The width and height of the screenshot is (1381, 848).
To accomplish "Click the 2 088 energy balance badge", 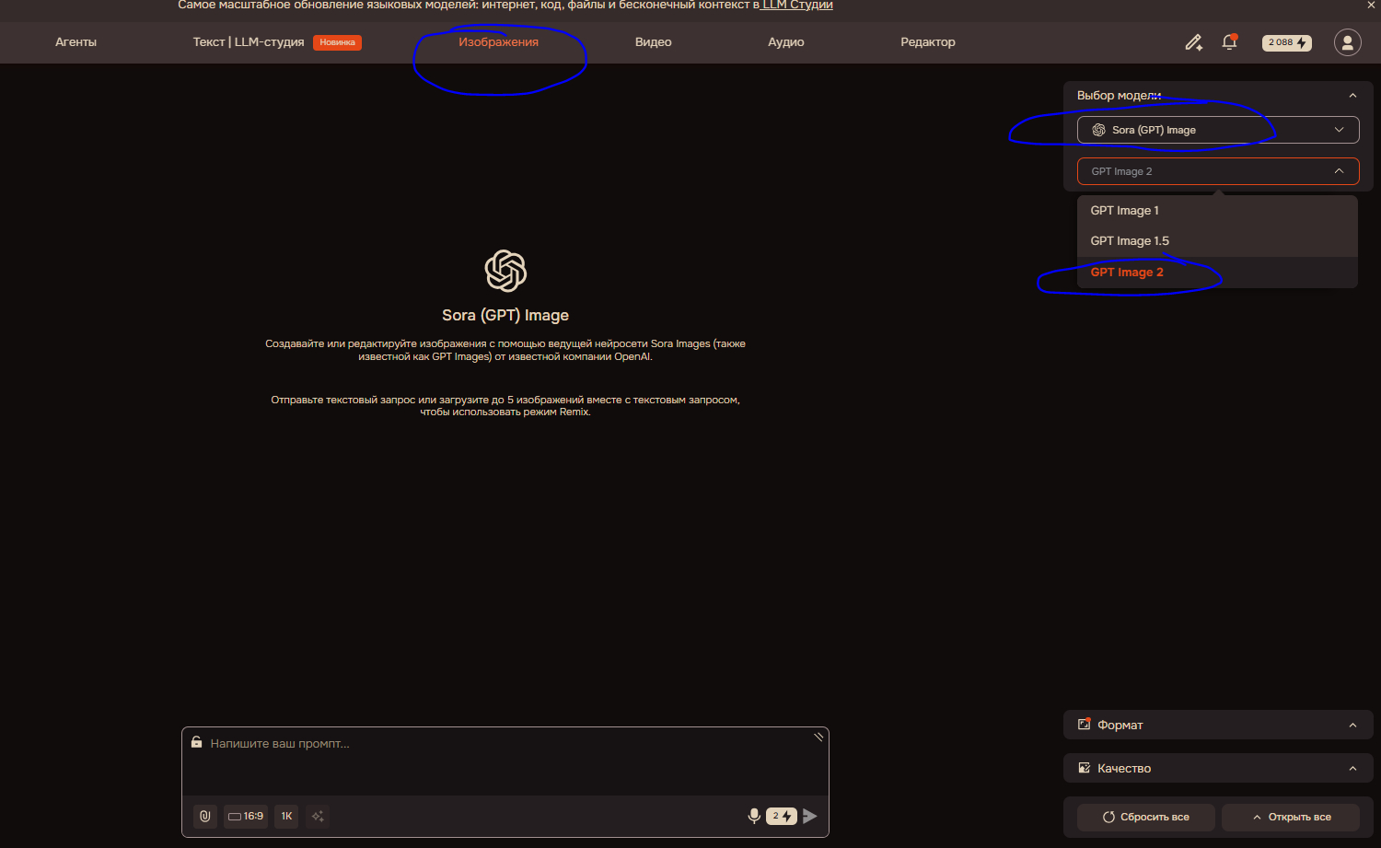I will [x=1287, y=42].
